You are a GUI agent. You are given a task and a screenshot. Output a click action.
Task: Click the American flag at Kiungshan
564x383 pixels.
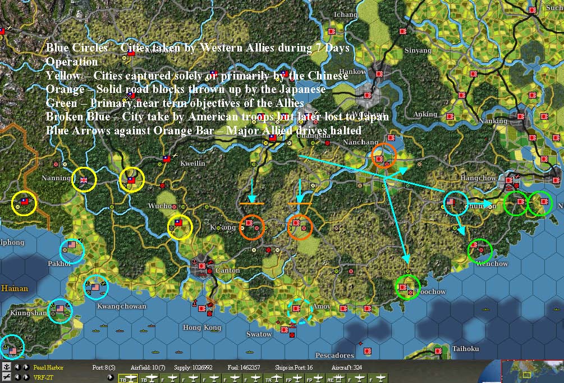tap(60, 309)
